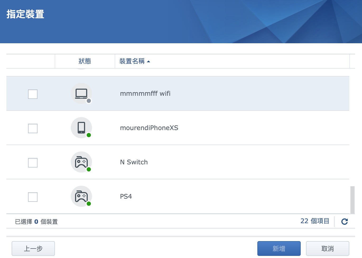The width and height of the screenshot is (362, 258).
Task: Click the gamepad icon for PS4
Action: click(x=81, y=196)
